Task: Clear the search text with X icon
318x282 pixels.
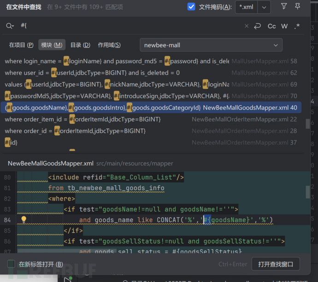Action: point(247,26)
